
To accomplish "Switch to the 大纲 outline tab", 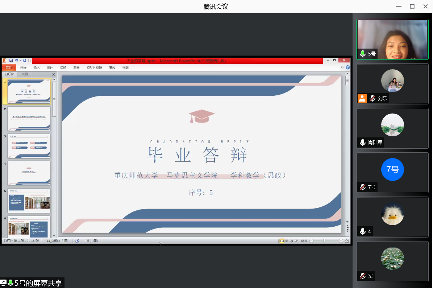I will [x=25, y=74].
